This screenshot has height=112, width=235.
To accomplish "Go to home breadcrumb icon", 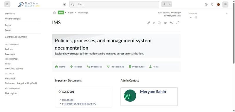I will pos(54,13).
